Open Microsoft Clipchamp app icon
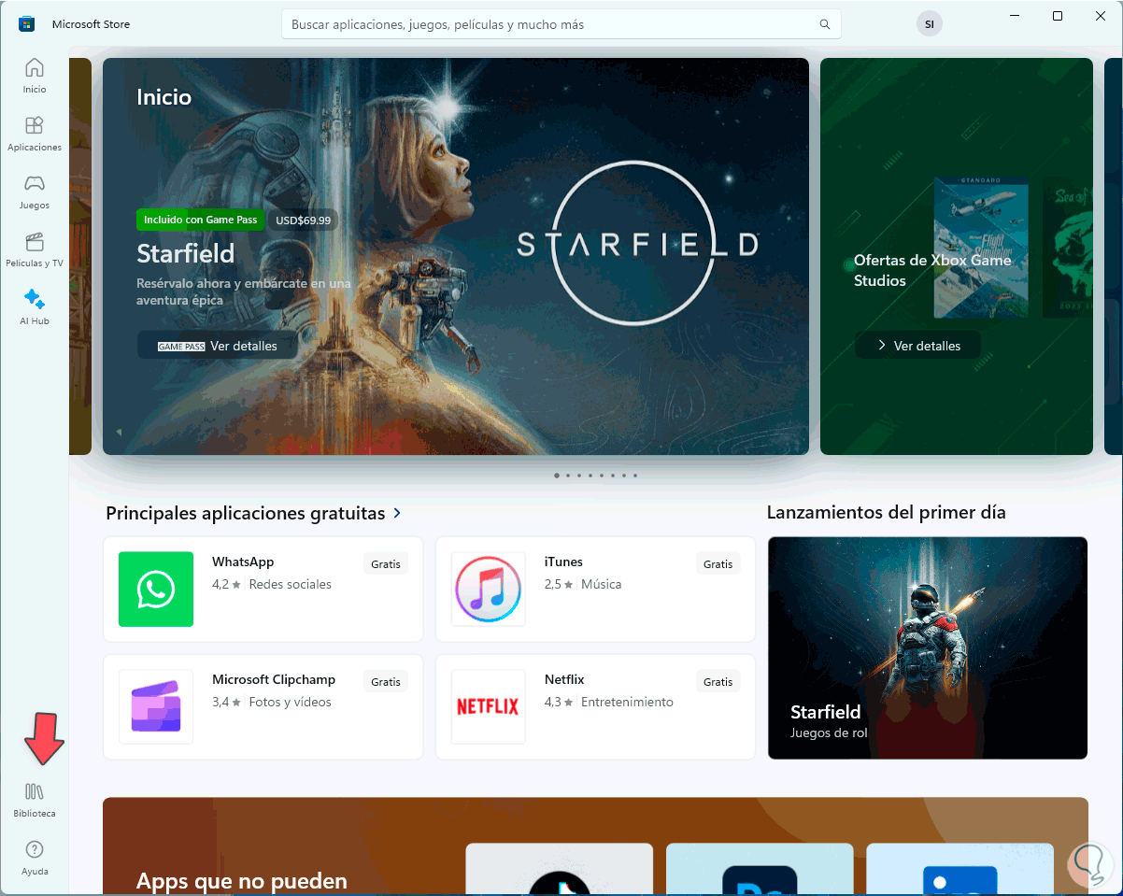Viewport: 1123px width, 896px height. (x=156, y=706)
